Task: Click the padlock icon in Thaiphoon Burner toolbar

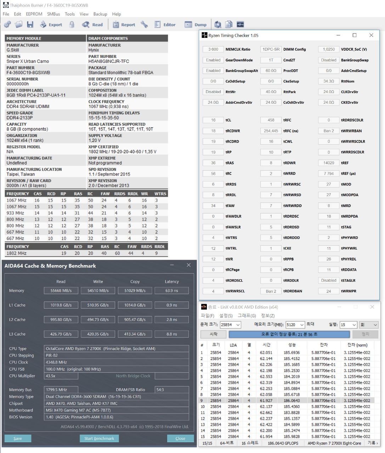Action: point(72,24)
